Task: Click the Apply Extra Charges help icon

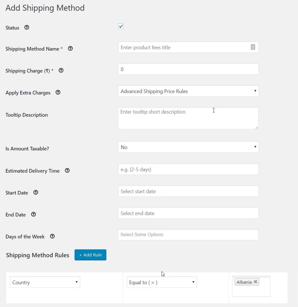Action: (58, 92)
